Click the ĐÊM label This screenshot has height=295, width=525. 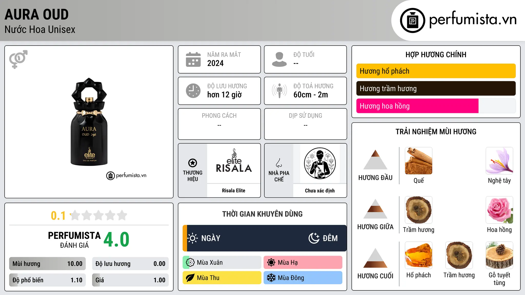(330, 238)
